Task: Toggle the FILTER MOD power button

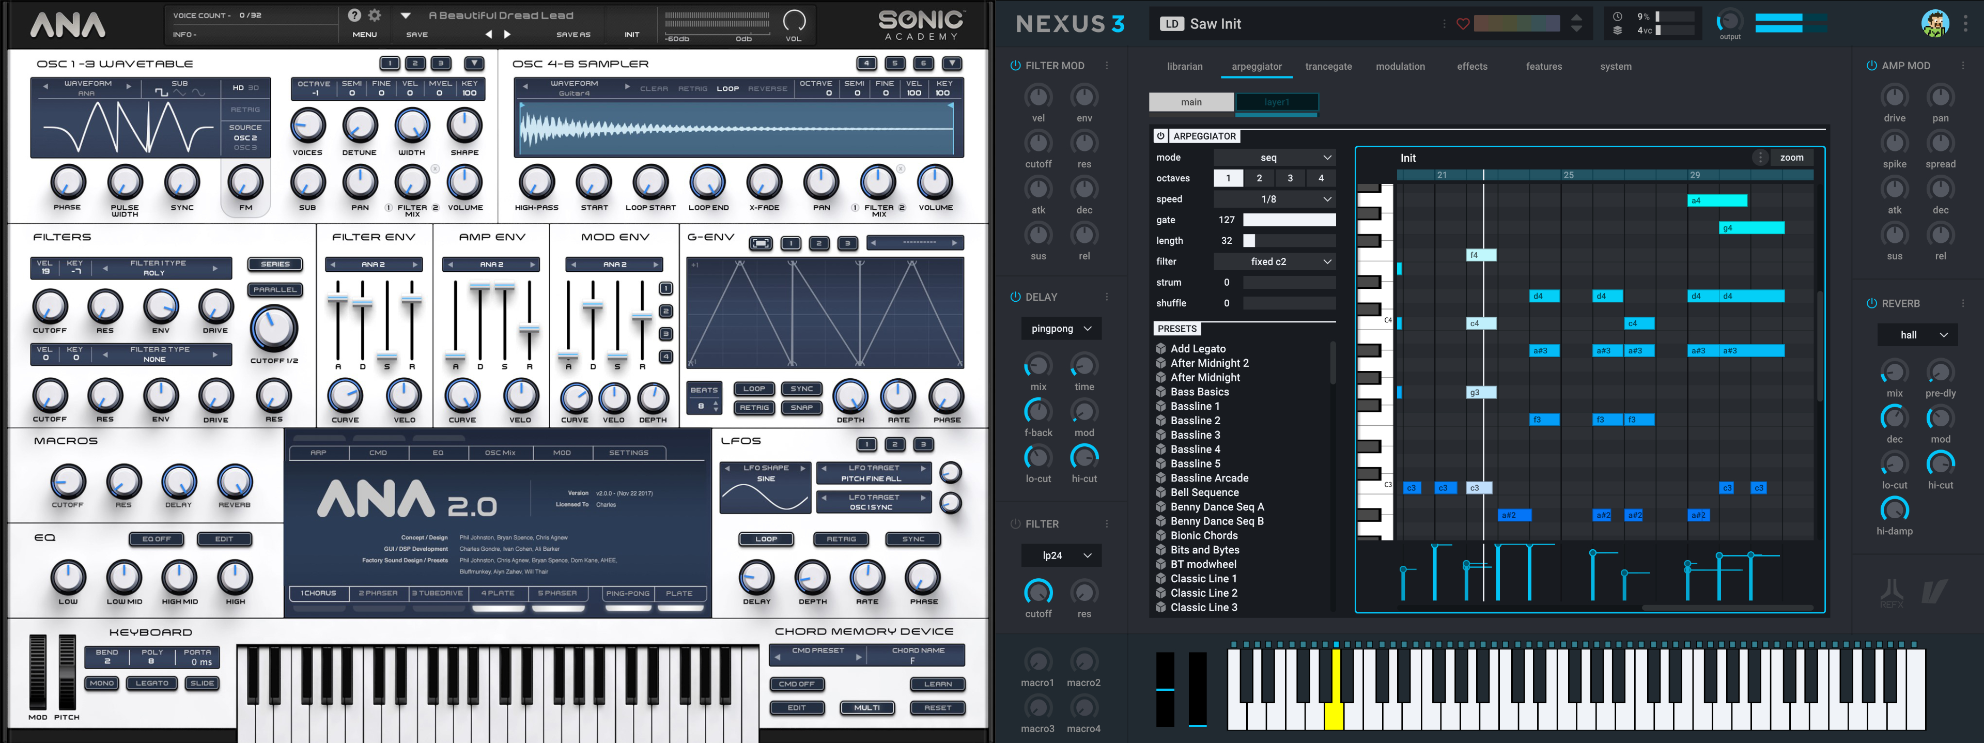Action: (1015, 66)
